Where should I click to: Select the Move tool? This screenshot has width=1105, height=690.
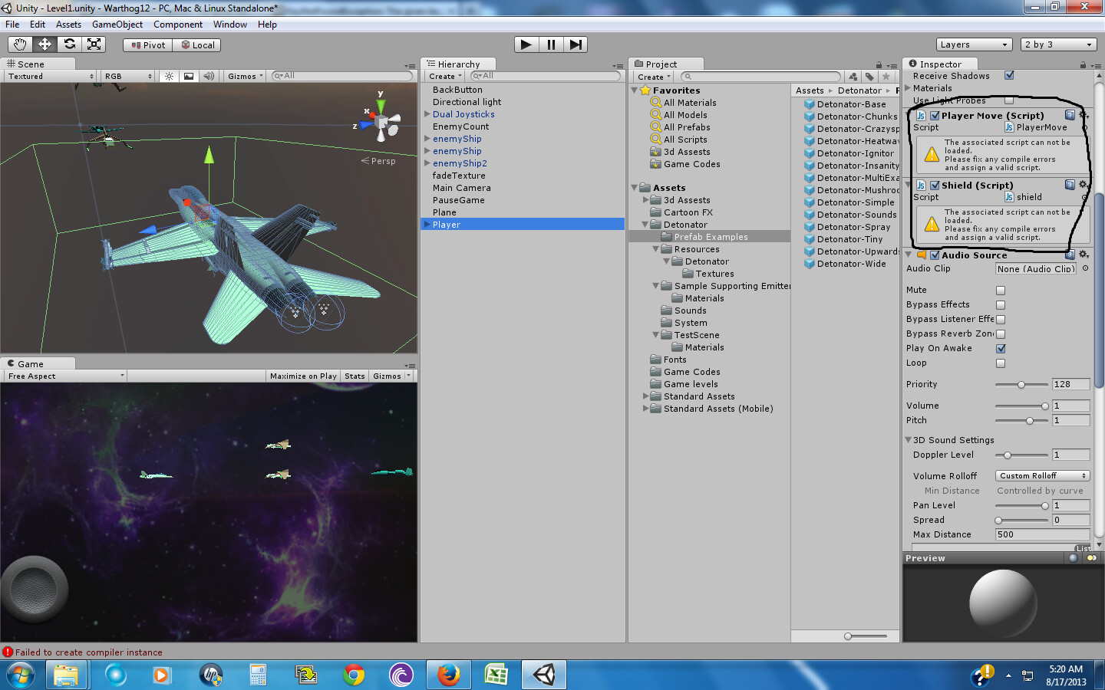point(45,44)
